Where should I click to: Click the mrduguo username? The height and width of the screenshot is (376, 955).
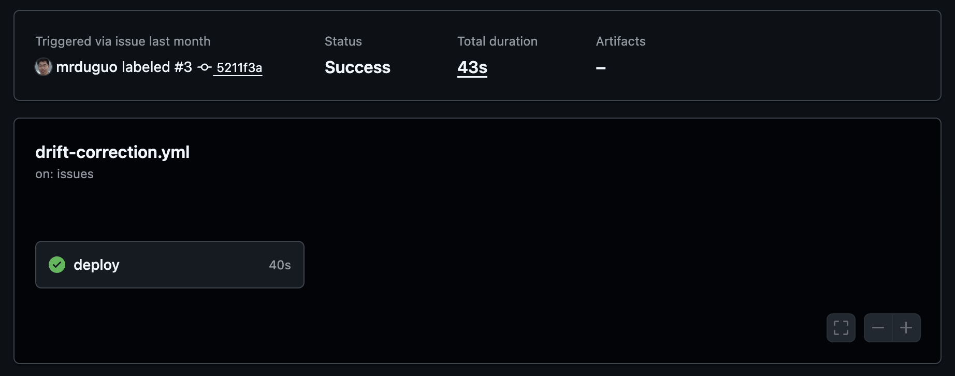tap(86, 67)
